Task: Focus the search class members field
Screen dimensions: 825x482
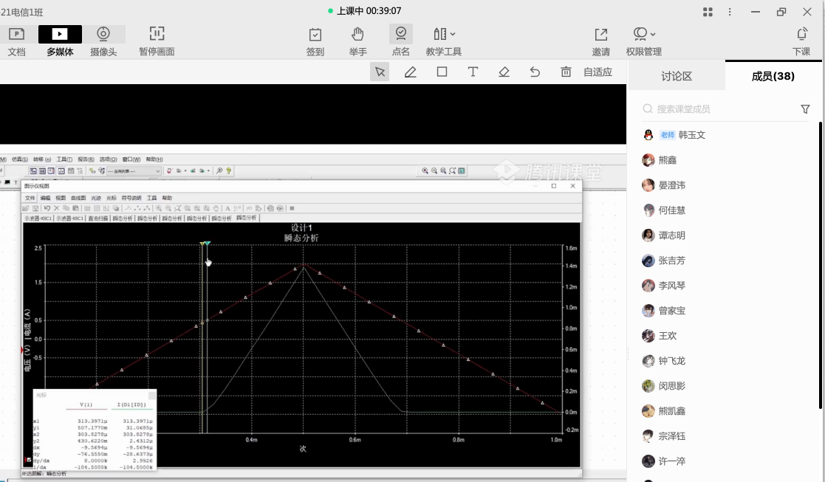Action: click(x=720, y=109)
